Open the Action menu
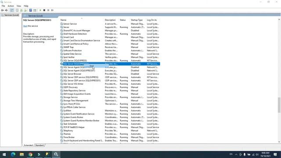281x158 pixels. pos(11,6)
